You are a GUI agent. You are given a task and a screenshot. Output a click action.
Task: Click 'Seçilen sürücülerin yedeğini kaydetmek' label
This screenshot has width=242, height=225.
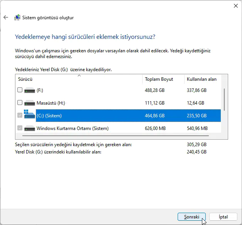pos(73,145)
